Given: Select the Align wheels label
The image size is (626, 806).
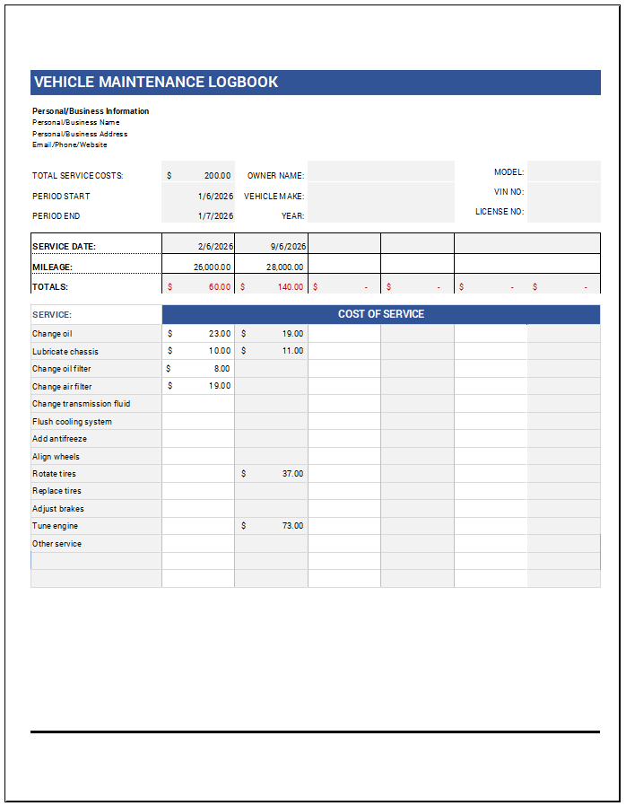Looking at the screenshot, I should pyautogui.click(x=56, y=457).
